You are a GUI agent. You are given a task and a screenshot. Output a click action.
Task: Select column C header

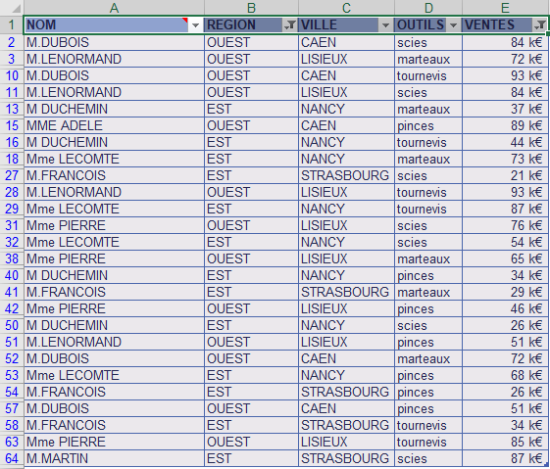pyautogui.click(x=346, y=8)
